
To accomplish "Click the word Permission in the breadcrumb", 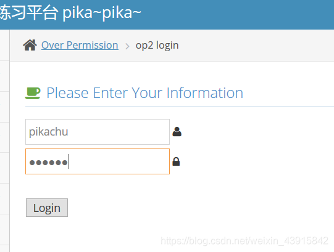I will click(x=93, y=46).
